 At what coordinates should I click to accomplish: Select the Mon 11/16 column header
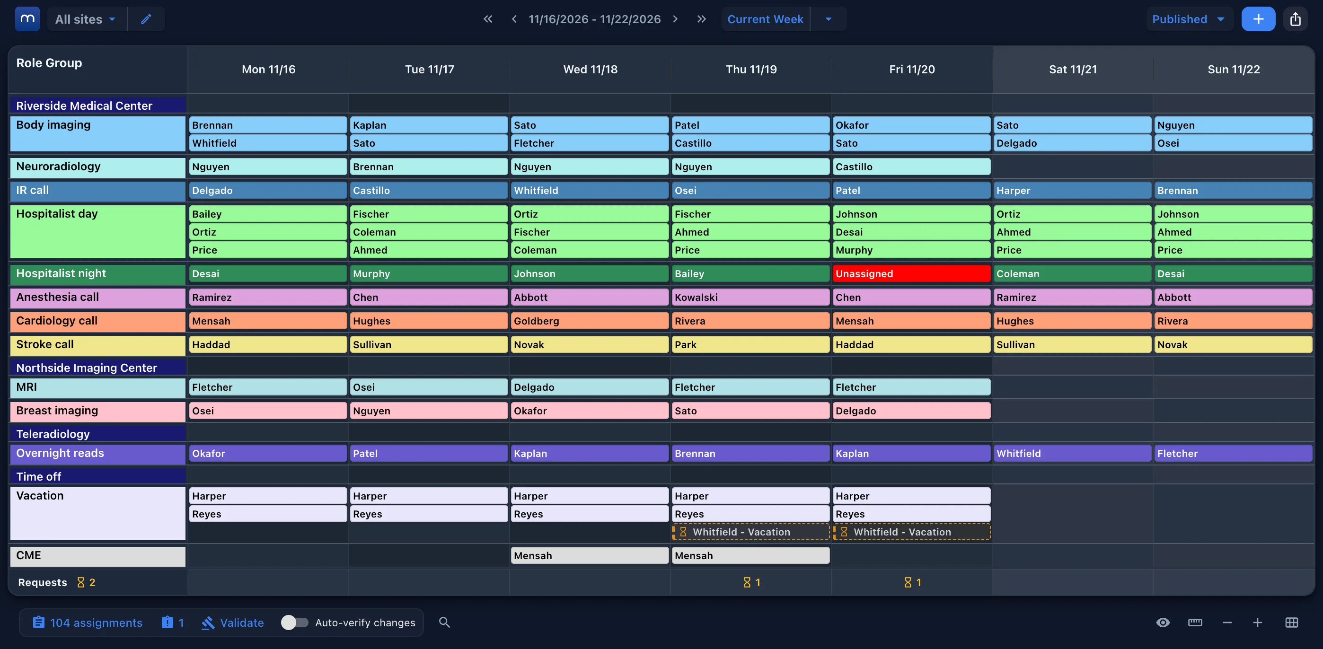(268, 70)
